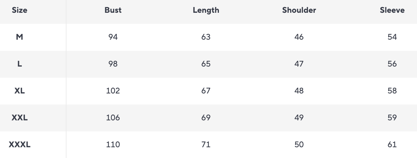
Task: Click length value 65 for size L
Action: [x=206, y=64]
